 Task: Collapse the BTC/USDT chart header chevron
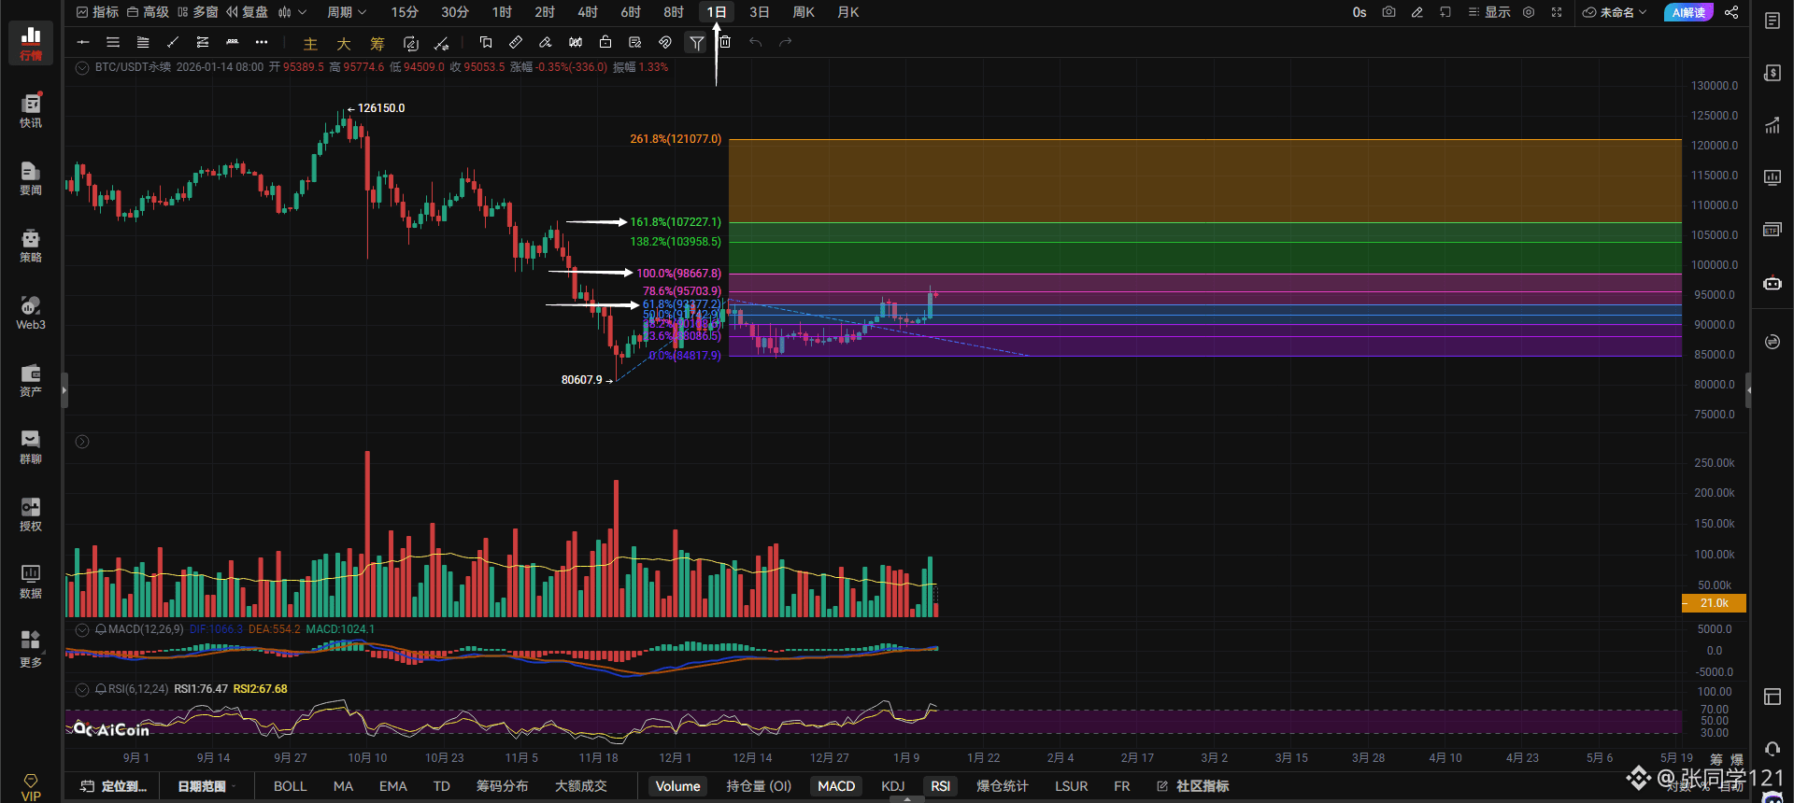(82, 67)
